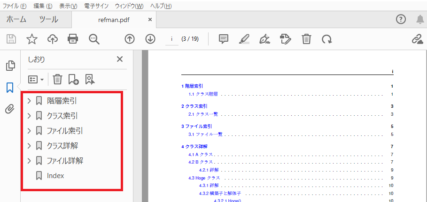Show page thumbnails panel in sidebar
This screenshot has width=427, height=202.
(x=10, y=66)
